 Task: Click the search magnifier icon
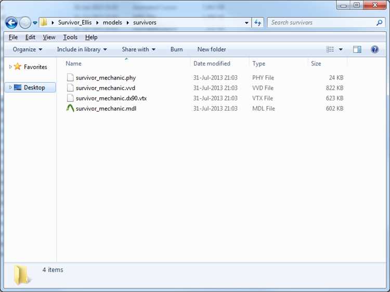click(379, 23)
